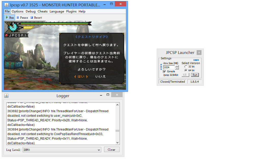The image size is (260, 161).
Task: Click the Java icon in Jpcsp title bar
Action: click(6, 5)
